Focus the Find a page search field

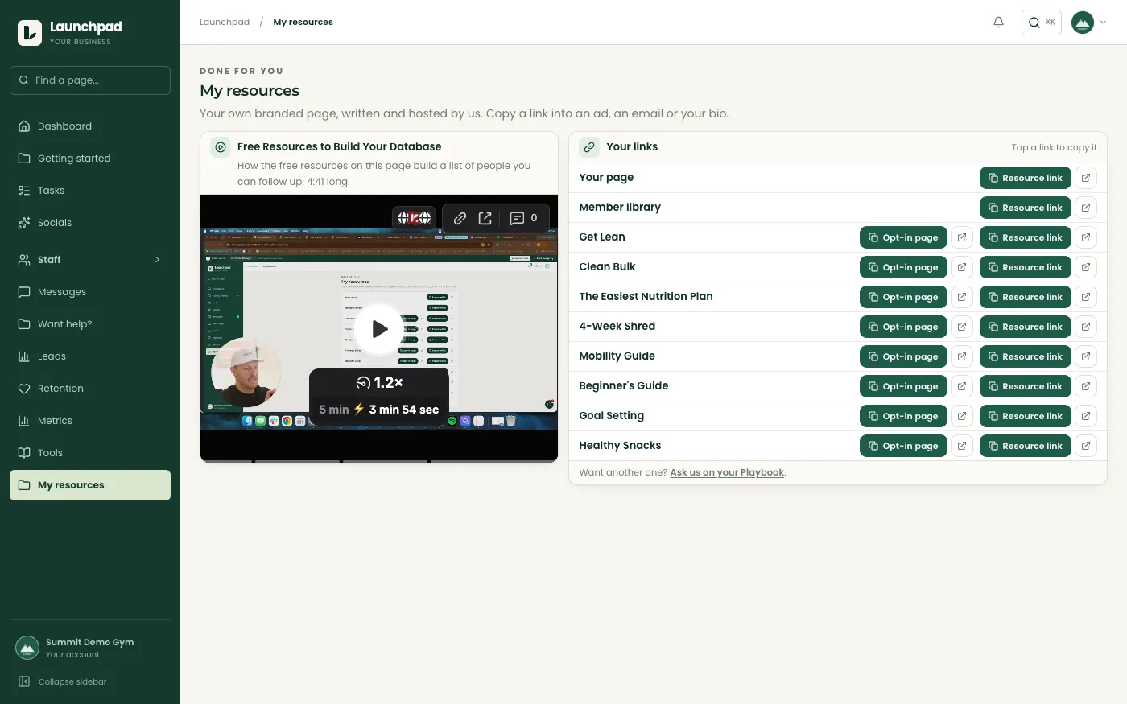[x=90, y=80]
